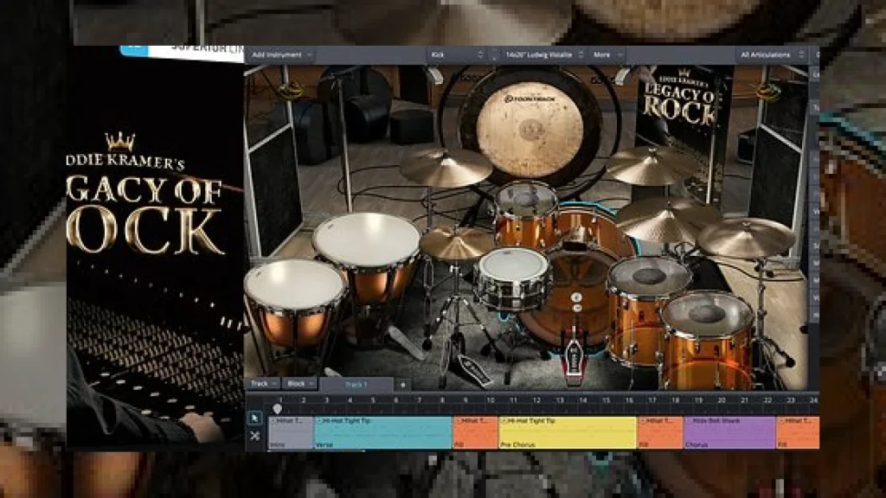Select the orange Fill block before Pre Chorus
Image resolution: width=886 pixels, height=498 pixels.
tap(475, 433)
